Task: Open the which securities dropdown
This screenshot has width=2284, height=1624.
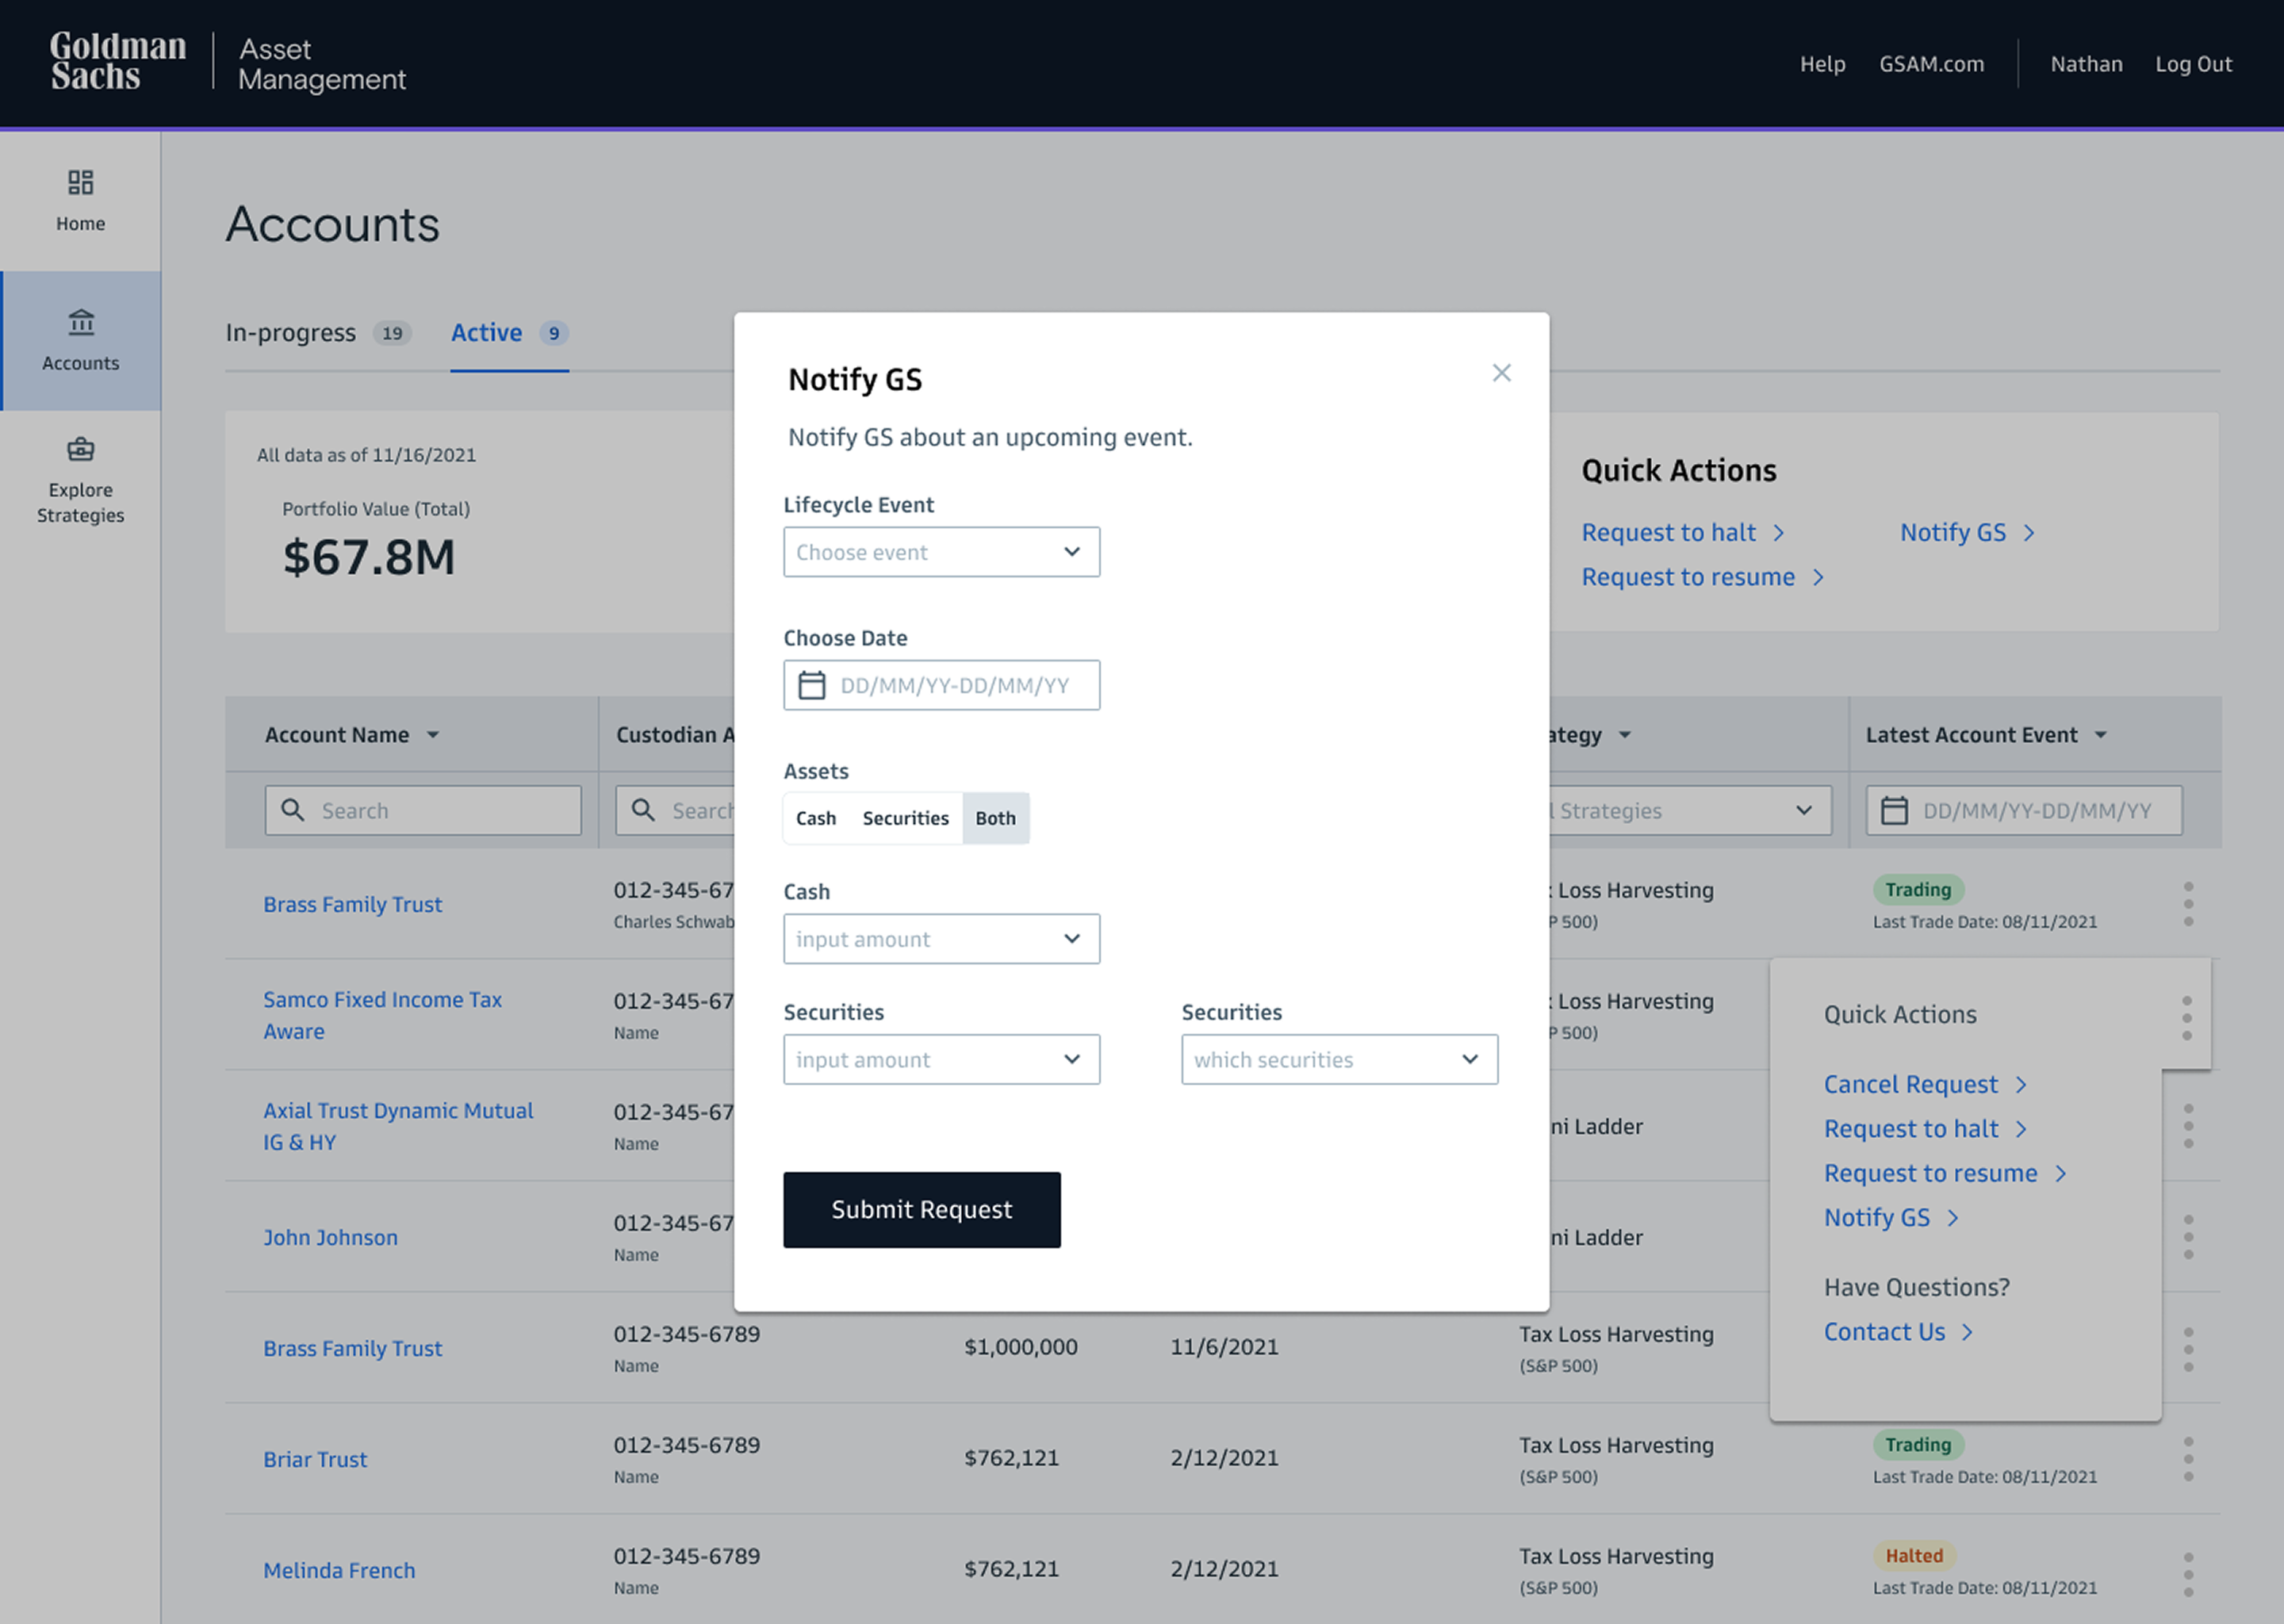Action: click(x=1339, y=1059)
